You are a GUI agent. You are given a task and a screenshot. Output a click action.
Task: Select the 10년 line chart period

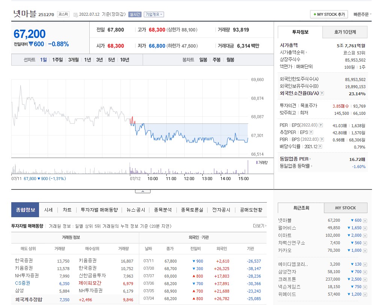click(x=125, y=60)
